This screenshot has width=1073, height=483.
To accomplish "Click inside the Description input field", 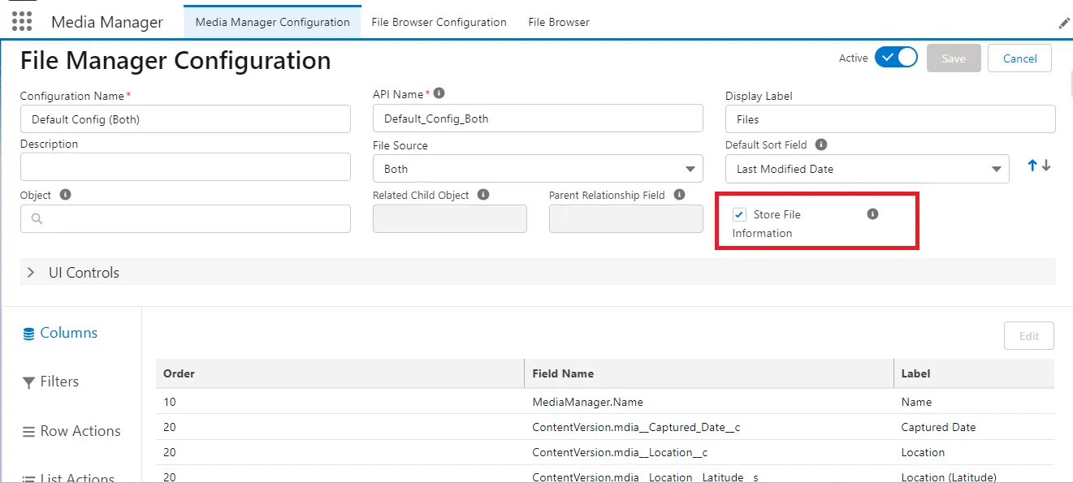I will click(185, 167).
